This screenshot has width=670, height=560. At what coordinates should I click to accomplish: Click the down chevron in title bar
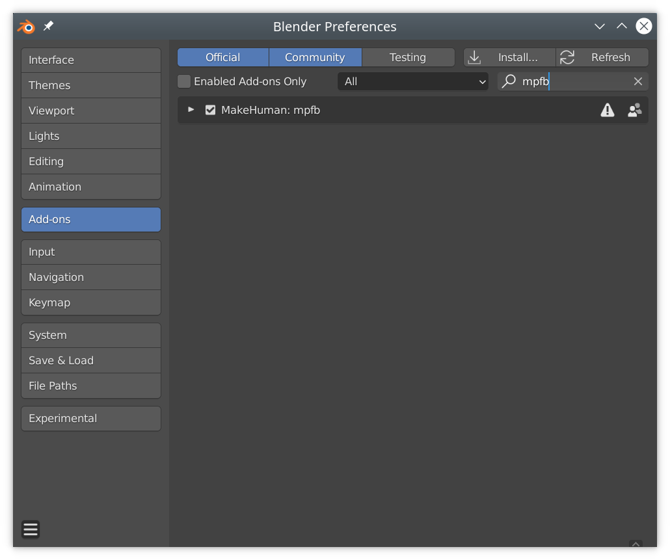point(600,27)
